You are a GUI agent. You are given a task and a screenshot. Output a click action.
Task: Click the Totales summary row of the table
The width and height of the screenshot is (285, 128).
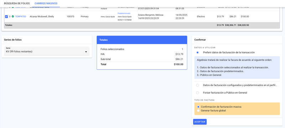click(x=142, y=25)
